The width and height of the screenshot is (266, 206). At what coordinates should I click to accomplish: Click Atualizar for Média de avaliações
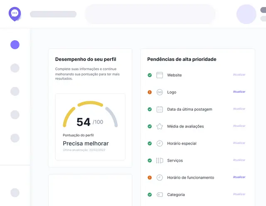[239, 126]
